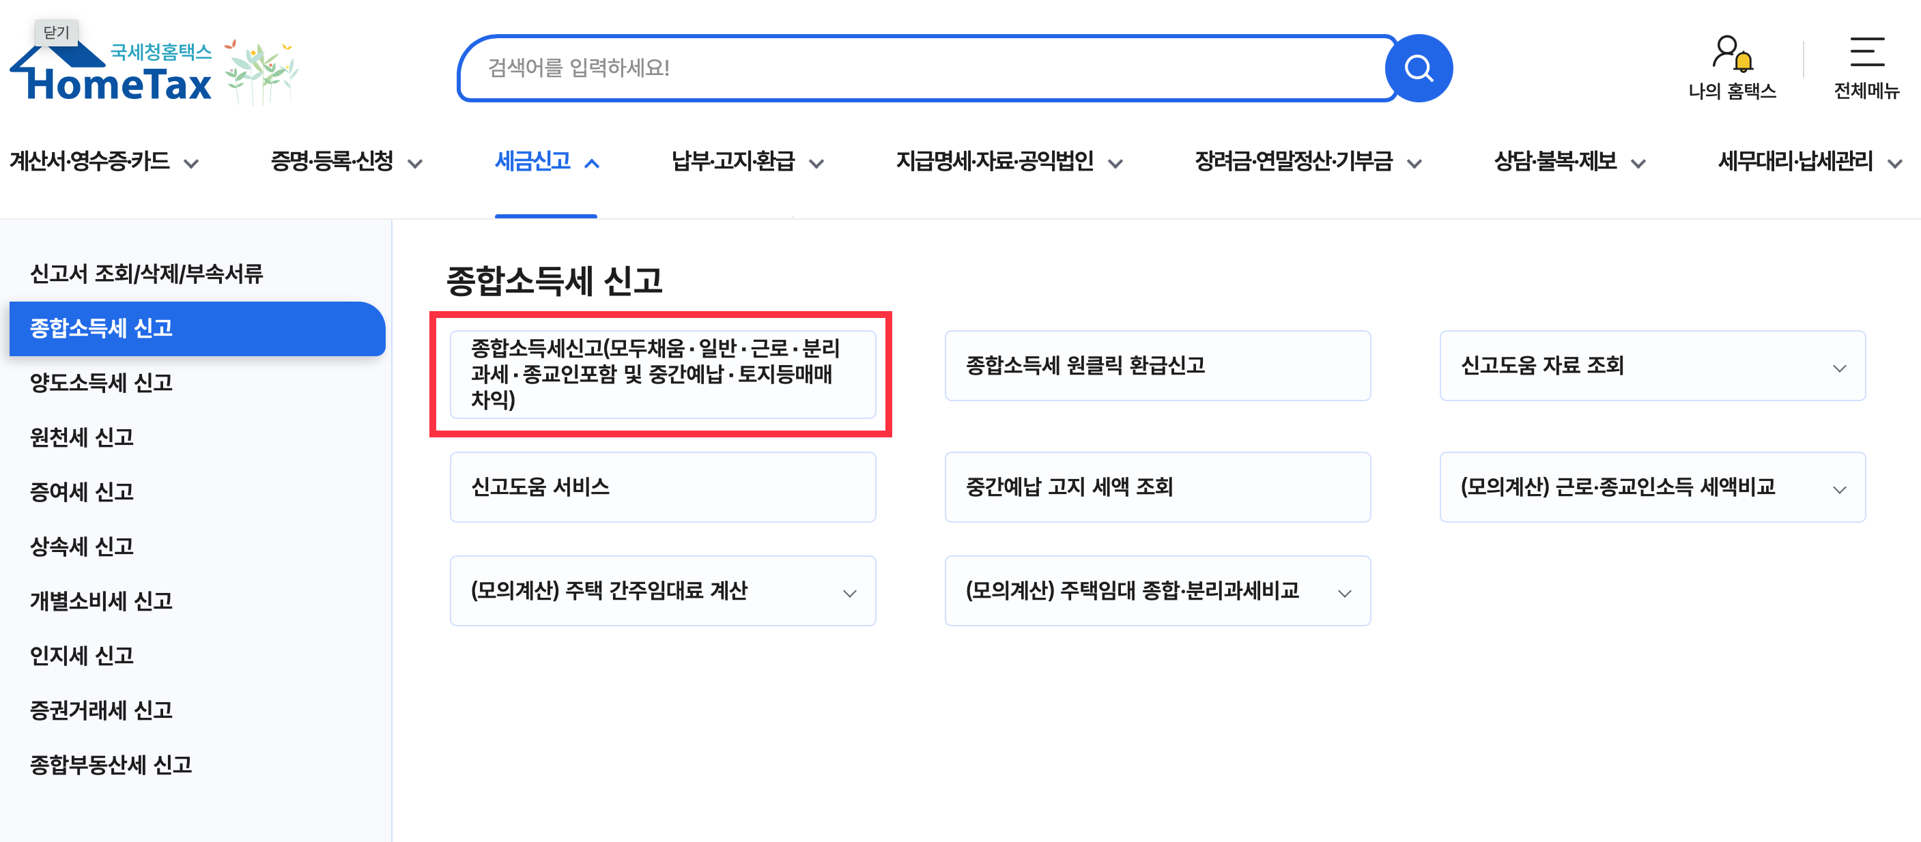Screen dimensions: 1921x842
Task: Collapse the 세금신고 menu
Action: (547, 162)
